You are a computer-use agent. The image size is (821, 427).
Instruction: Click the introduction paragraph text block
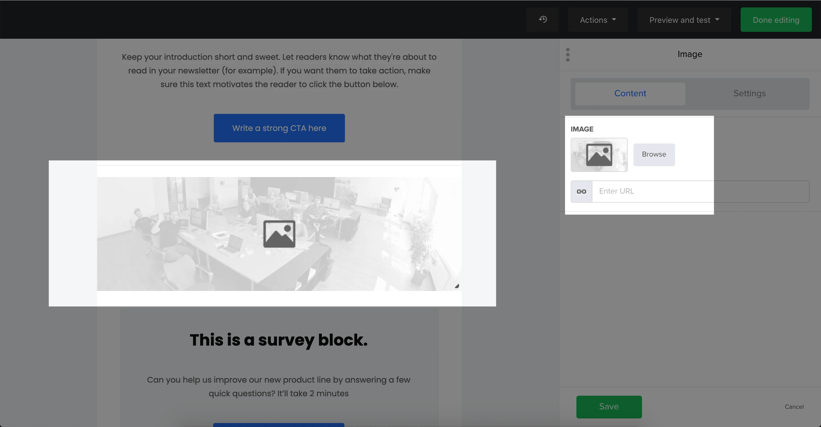tap(279, 71)
